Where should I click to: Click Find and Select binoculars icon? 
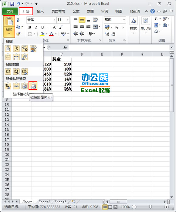(165, 25)
